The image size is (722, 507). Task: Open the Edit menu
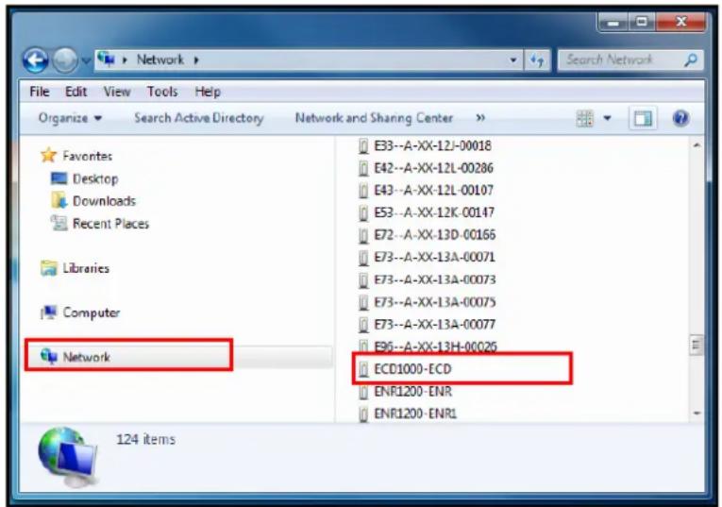76,92
